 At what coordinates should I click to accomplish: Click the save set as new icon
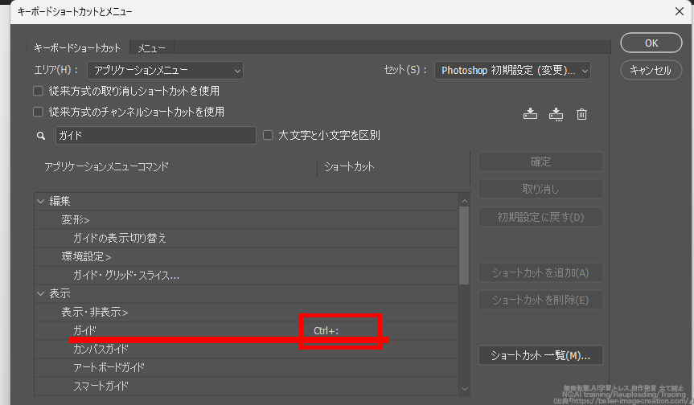(556, 114)
